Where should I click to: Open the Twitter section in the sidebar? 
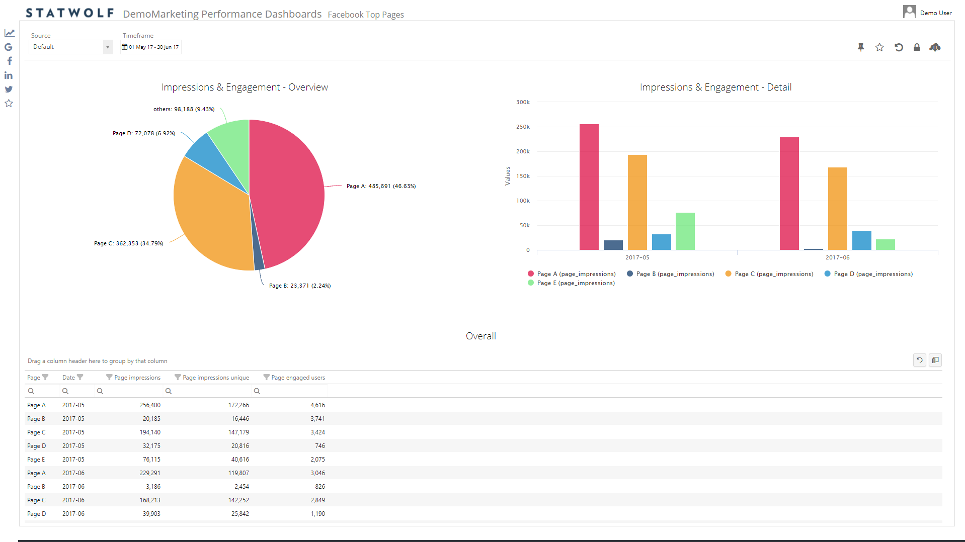pos(9,89)
